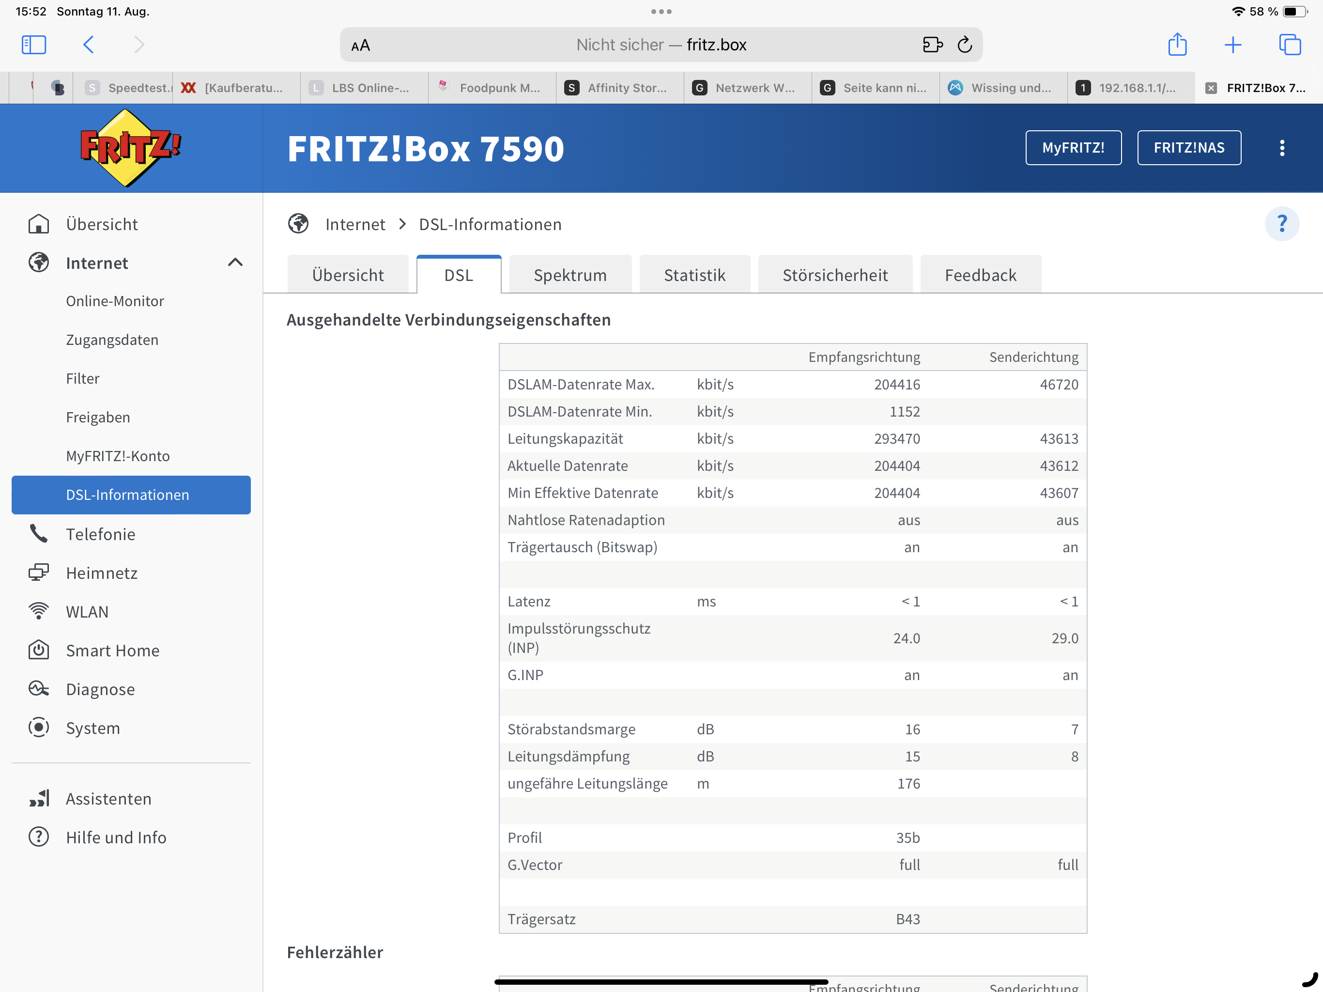The image size is (1323, 992).
Task: Expand the Heimnetz sidebar section
Action: pyautogui.click(x=102, y=573)
